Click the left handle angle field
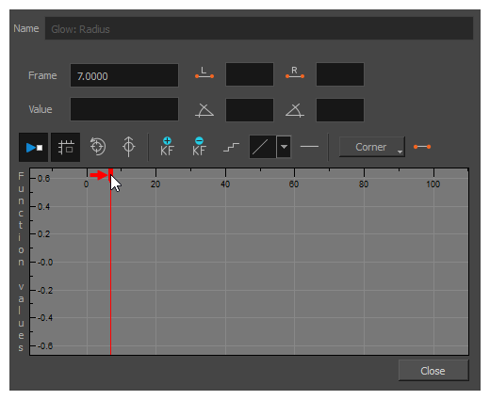This screenshot has height=400, width=490. point(250,110)
